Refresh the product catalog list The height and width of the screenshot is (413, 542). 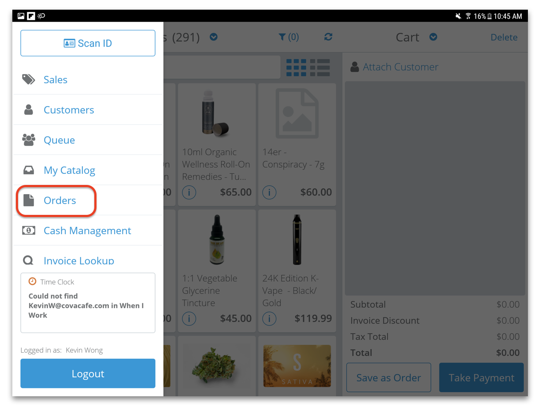pos(328,37)
